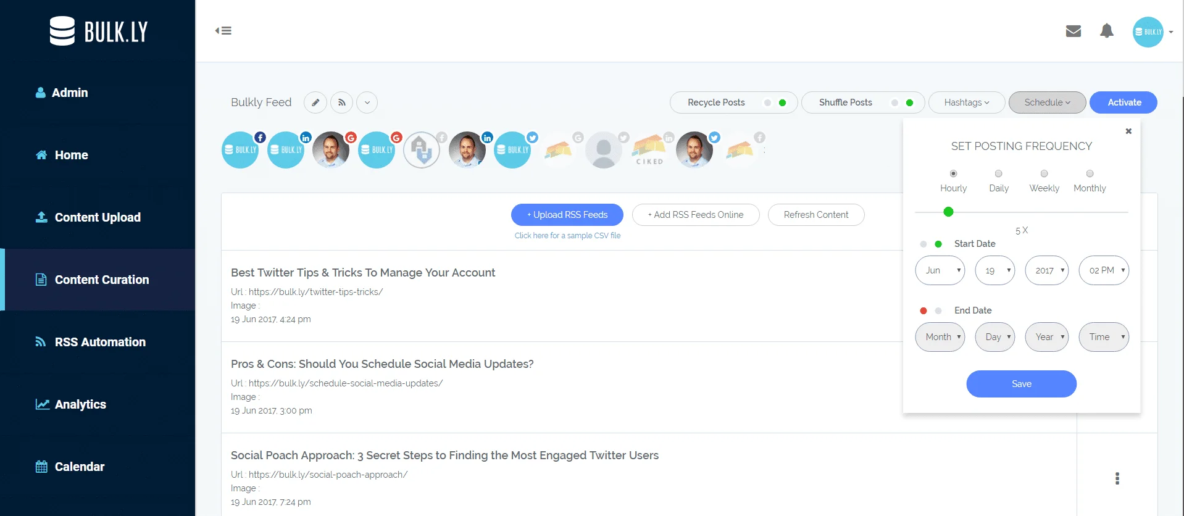This screenshot has height=516, width=1184.
Task: Go to RSS Automation in sidebar
Action: [100, 342]
